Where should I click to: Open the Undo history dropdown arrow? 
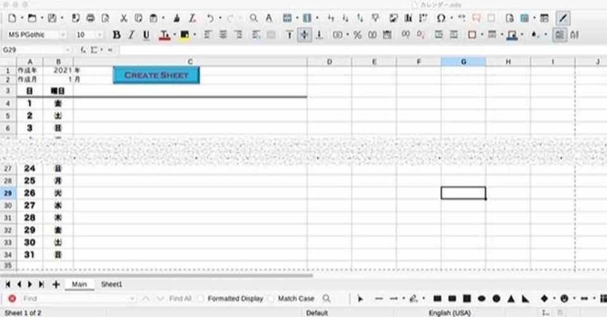(220, 18)
